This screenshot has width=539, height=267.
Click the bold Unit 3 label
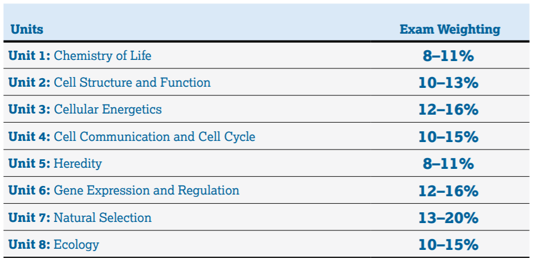coord(29,110)
